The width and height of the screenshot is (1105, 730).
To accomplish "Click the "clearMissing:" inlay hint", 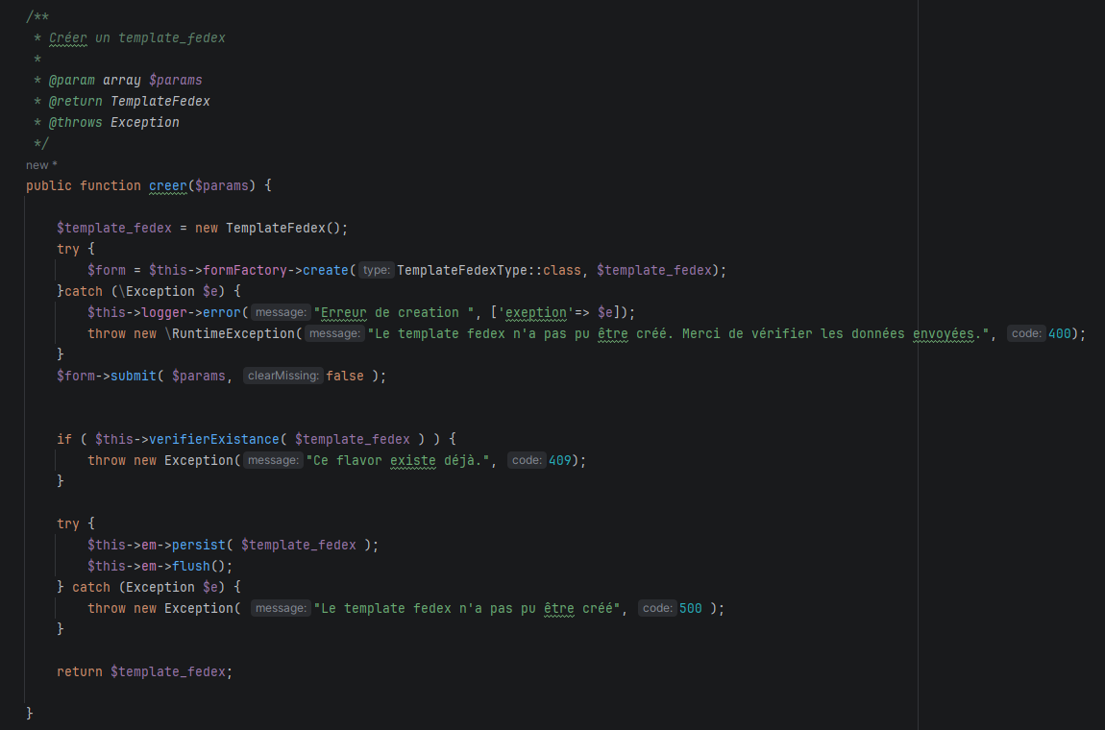I will (x=282, y=376).
